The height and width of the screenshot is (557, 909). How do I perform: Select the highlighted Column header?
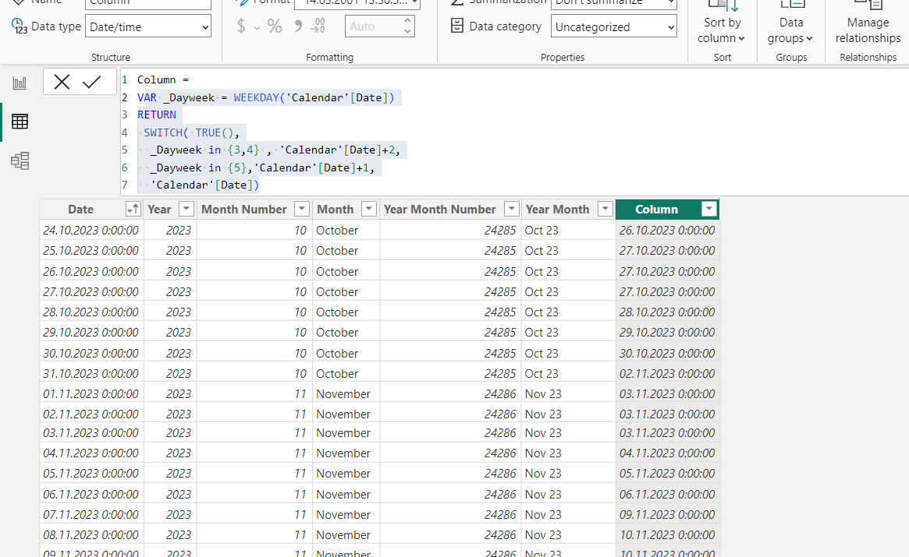[x=657, y=210]
